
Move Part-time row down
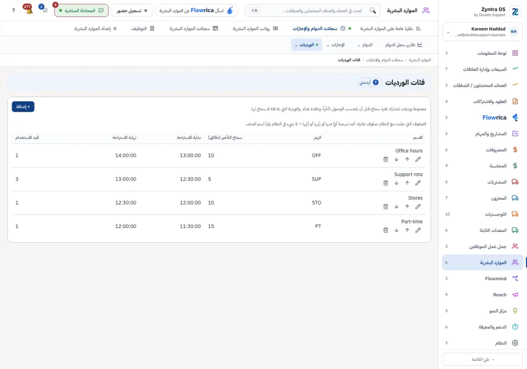[396, 230]
